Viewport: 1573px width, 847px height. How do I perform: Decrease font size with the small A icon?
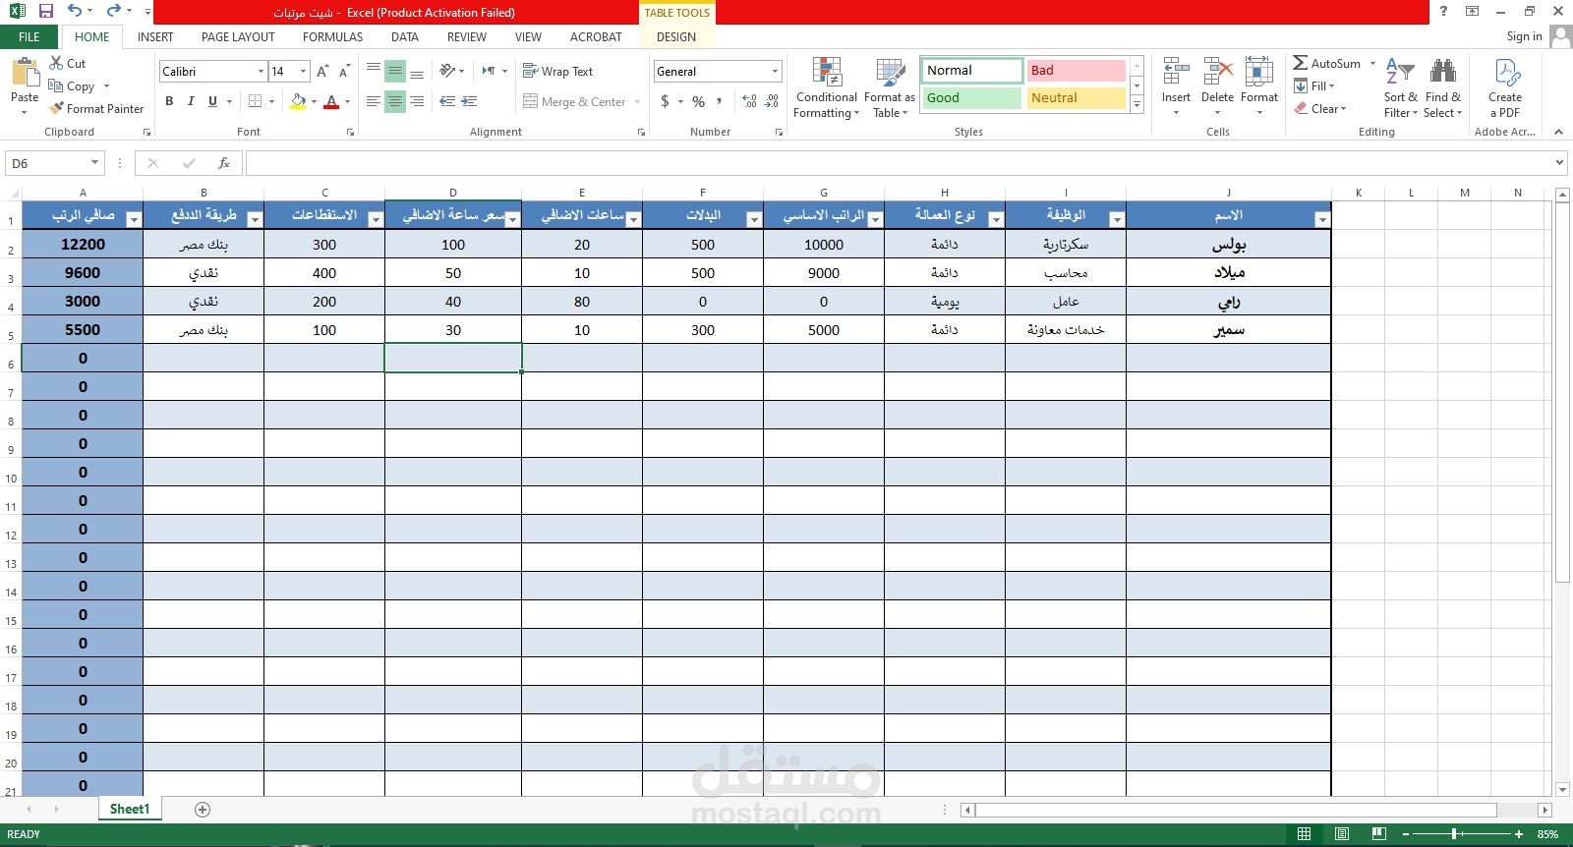click(344, 71)
